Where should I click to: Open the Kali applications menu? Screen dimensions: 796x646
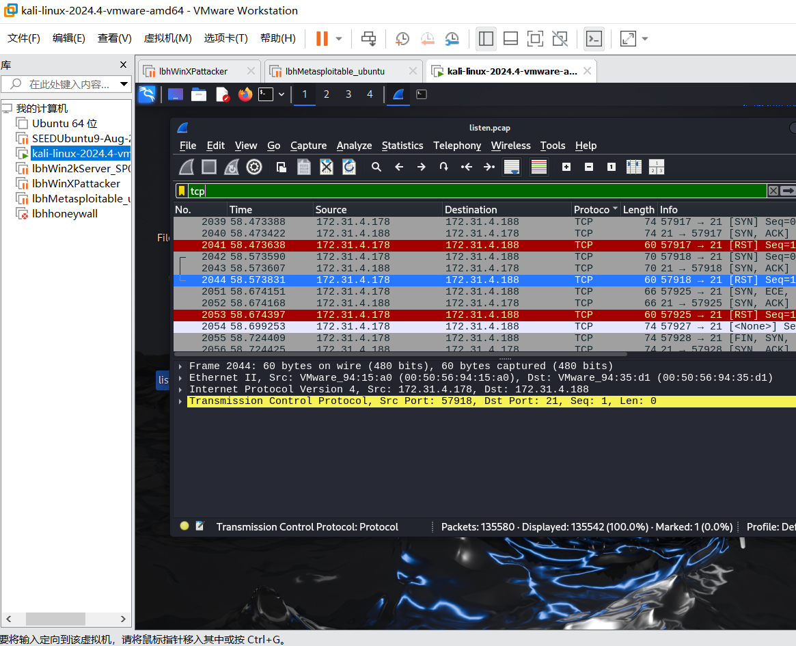(147, 94)
